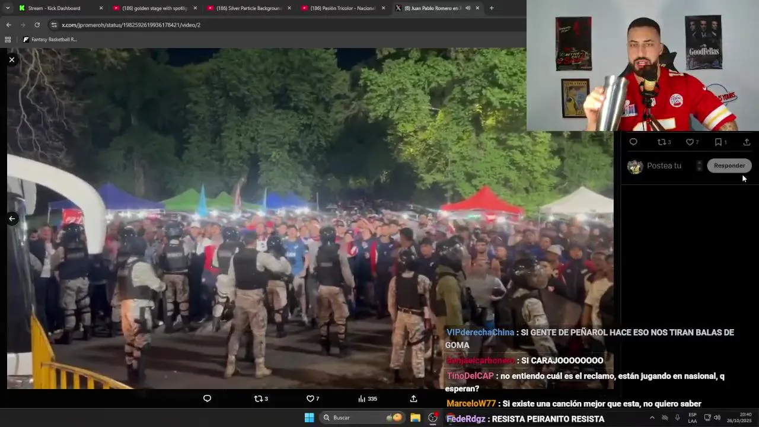Repost using icon below the video
The image size is (759, 427).
[261, 399]
